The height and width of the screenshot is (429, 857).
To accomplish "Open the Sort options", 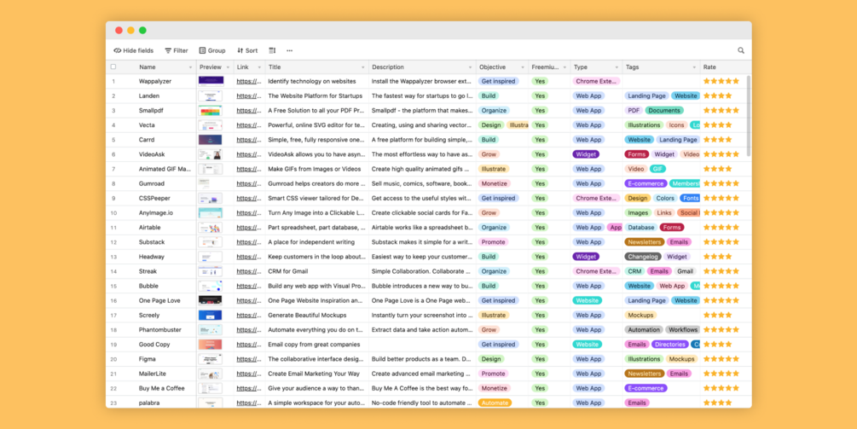I will point(247,50).
